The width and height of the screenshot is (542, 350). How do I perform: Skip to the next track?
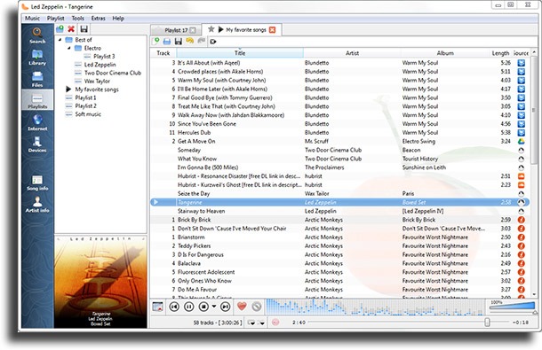click(x=226, y=307)
